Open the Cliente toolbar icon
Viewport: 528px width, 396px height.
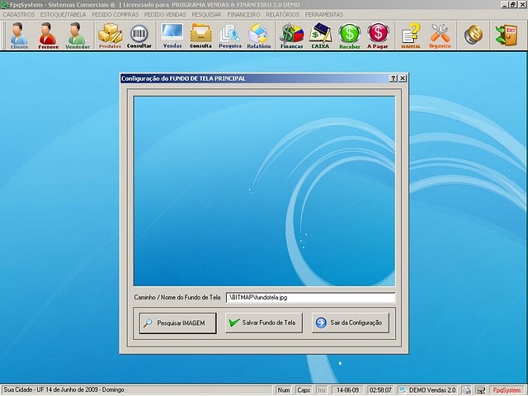pyautogui.click(x=19, y=35)
